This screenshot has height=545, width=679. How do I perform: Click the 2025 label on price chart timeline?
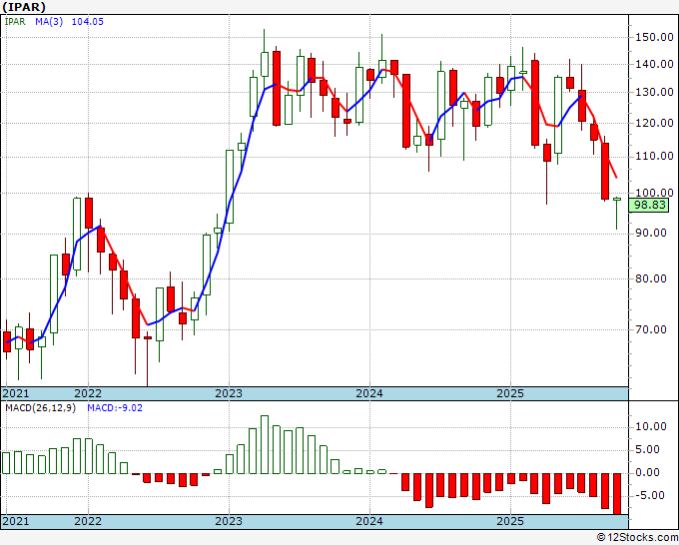coord(510,393)
